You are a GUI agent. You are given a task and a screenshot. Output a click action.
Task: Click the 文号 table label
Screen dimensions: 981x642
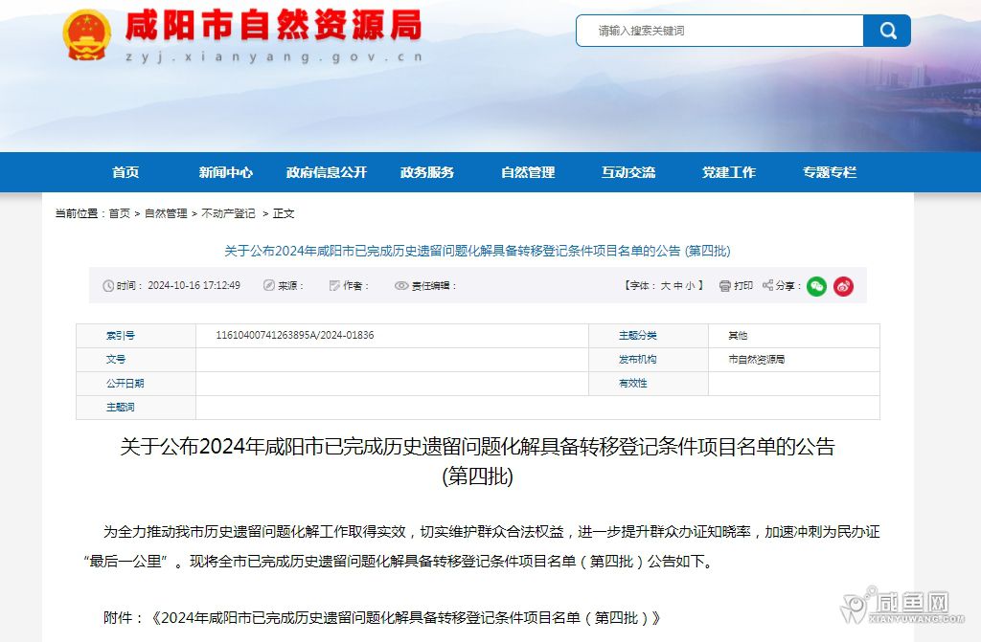coord(116,360)
